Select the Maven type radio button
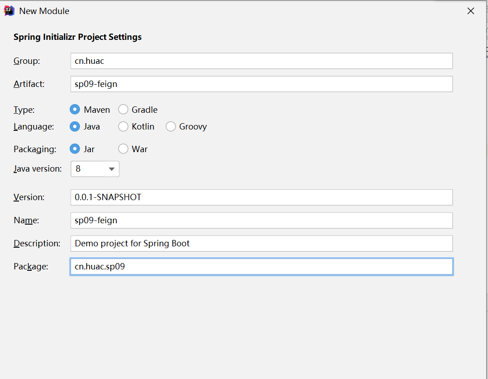 [x=75, y=110]
